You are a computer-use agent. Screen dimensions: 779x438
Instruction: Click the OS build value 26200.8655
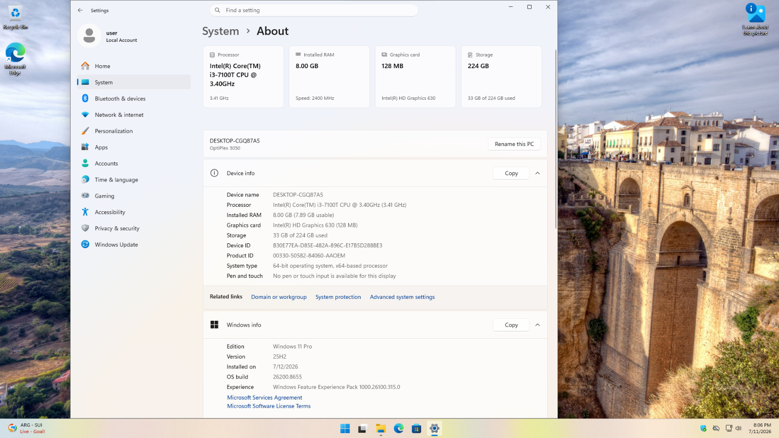coord(287,377)
